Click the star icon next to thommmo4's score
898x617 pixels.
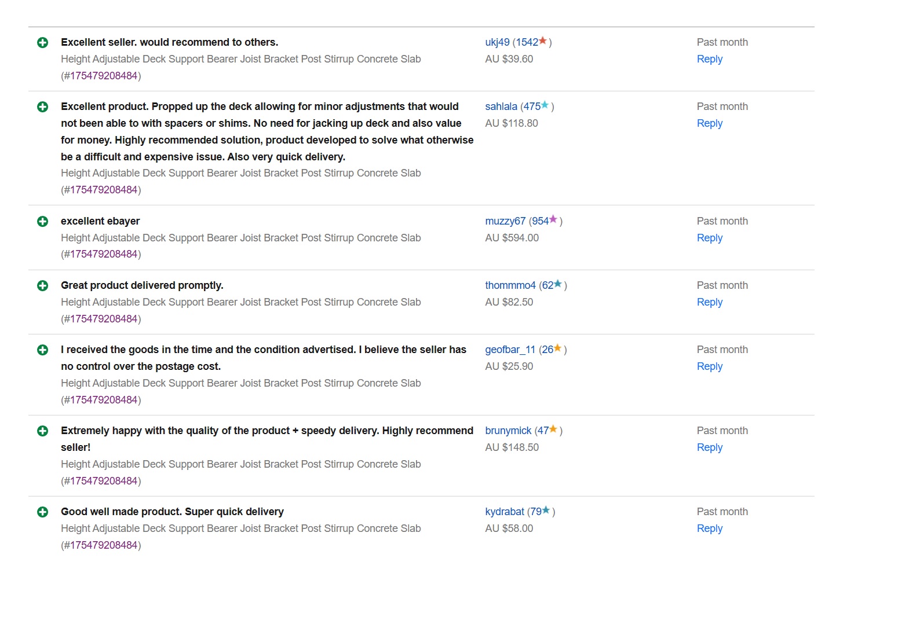558,284
